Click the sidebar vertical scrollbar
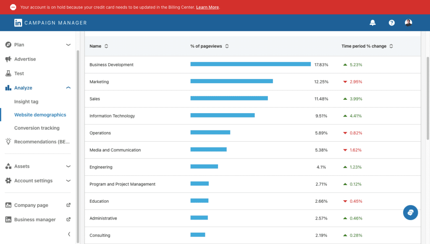The height and width of the screenshot is (244, 430). click(x=78, y=146)
